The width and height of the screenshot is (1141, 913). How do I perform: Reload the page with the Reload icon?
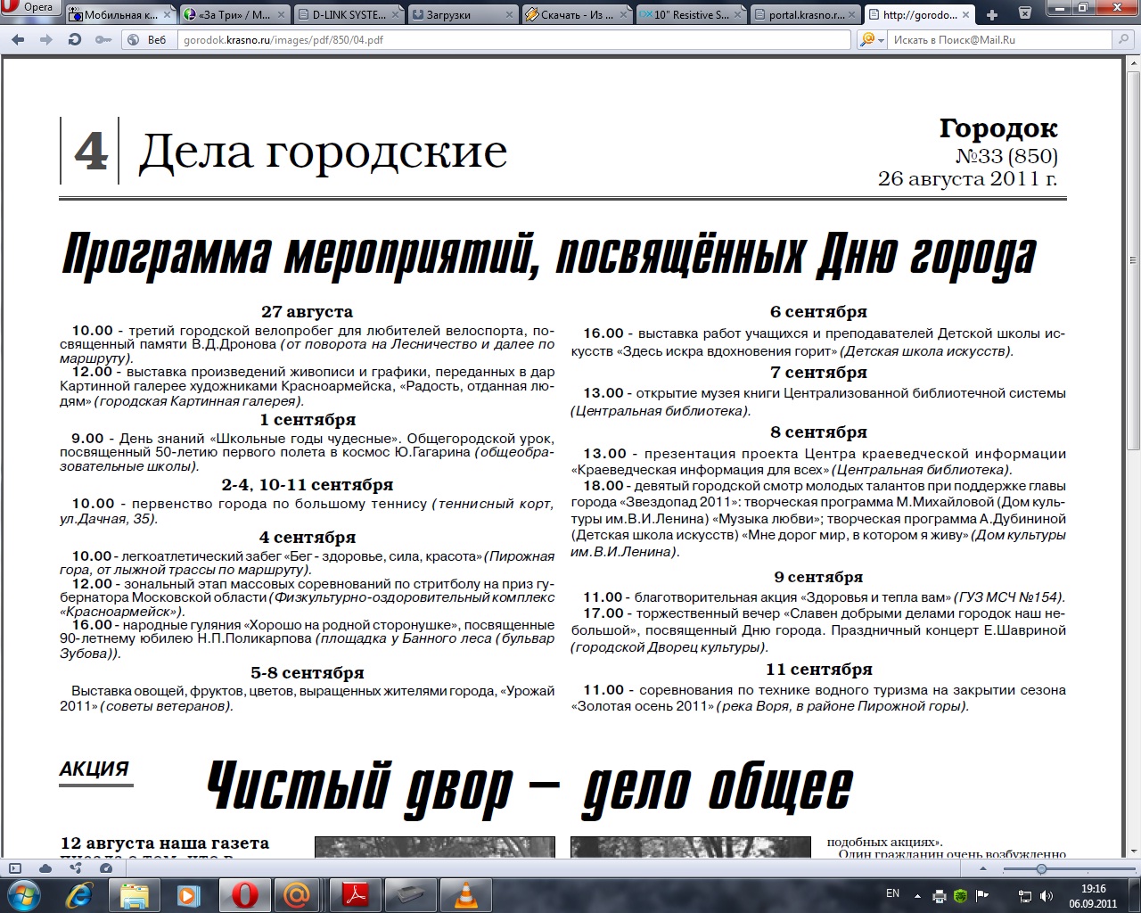point(75,40)
